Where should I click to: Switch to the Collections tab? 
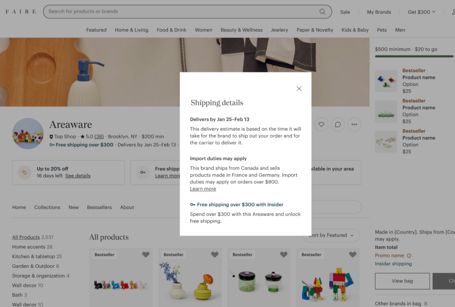47,207
